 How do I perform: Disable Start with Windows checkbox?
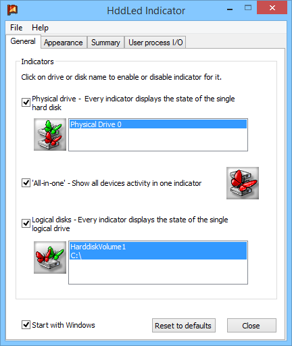(26, 325)
